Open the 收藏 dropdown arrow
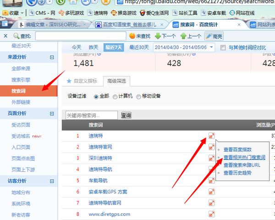Screen dimensions: 275x220 click(x=22, y=13)
